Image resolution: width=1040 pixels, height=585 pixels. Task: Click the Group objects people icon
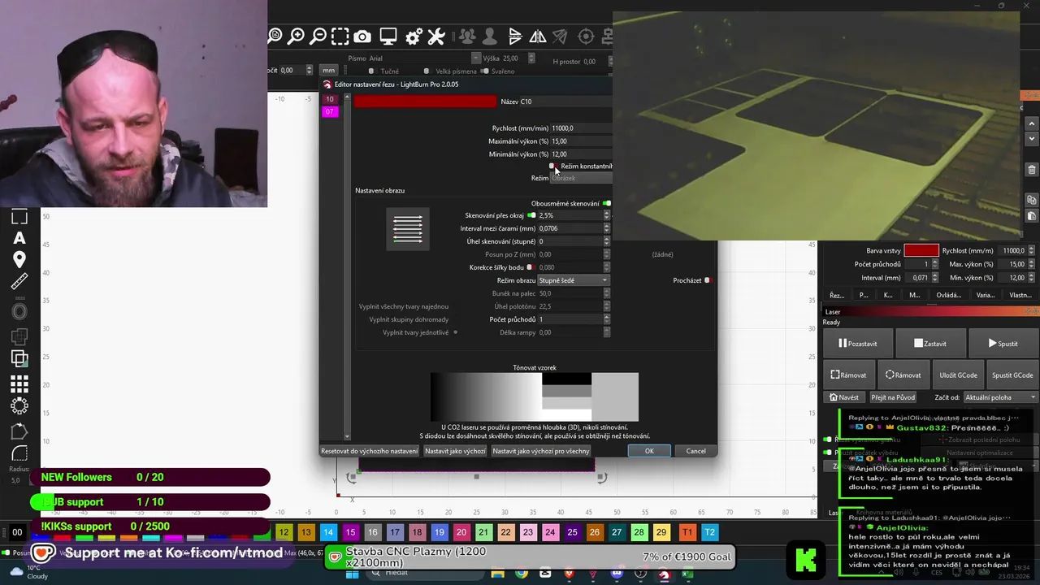click(x=467, y=36)
